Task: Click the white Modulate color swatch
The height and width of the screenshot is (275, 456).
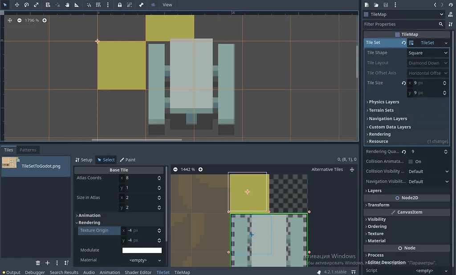Action: [x=142, y=250]
